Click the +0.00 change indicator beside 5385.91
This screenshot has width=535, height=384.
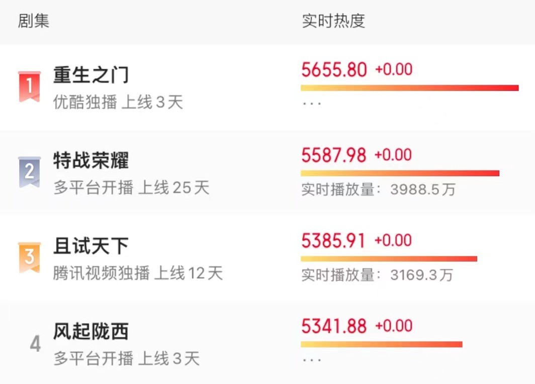coord(392,240)
